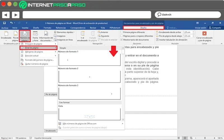The image size is (224, 140).
Task: Click the zoom out minus button
Action: 195,138
